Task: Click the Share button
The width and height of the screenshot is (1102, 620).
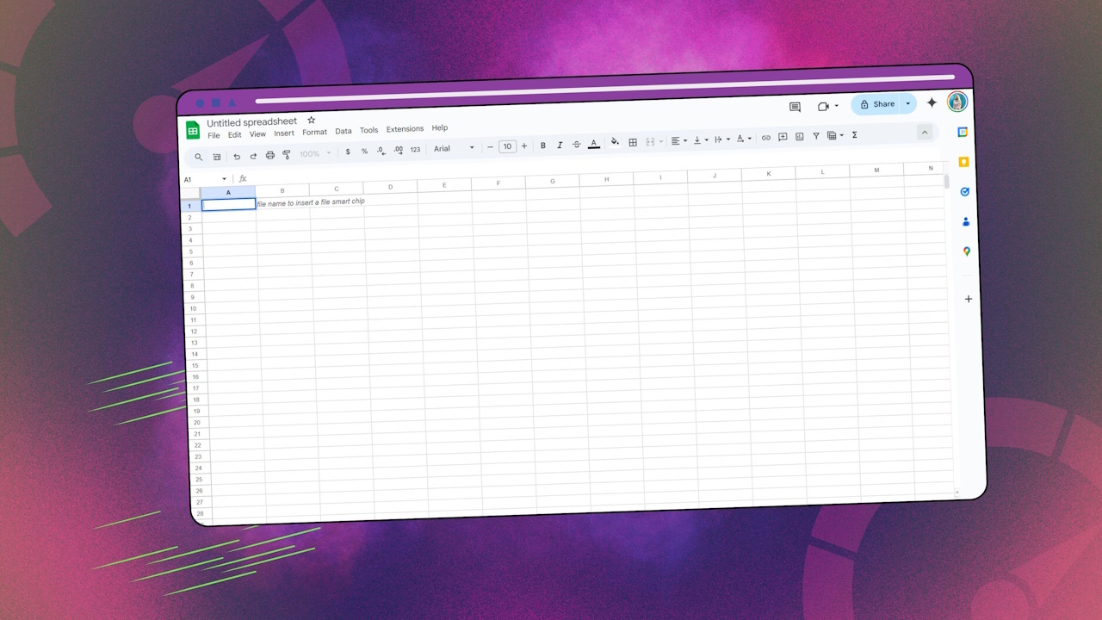Action: point(876,104)
